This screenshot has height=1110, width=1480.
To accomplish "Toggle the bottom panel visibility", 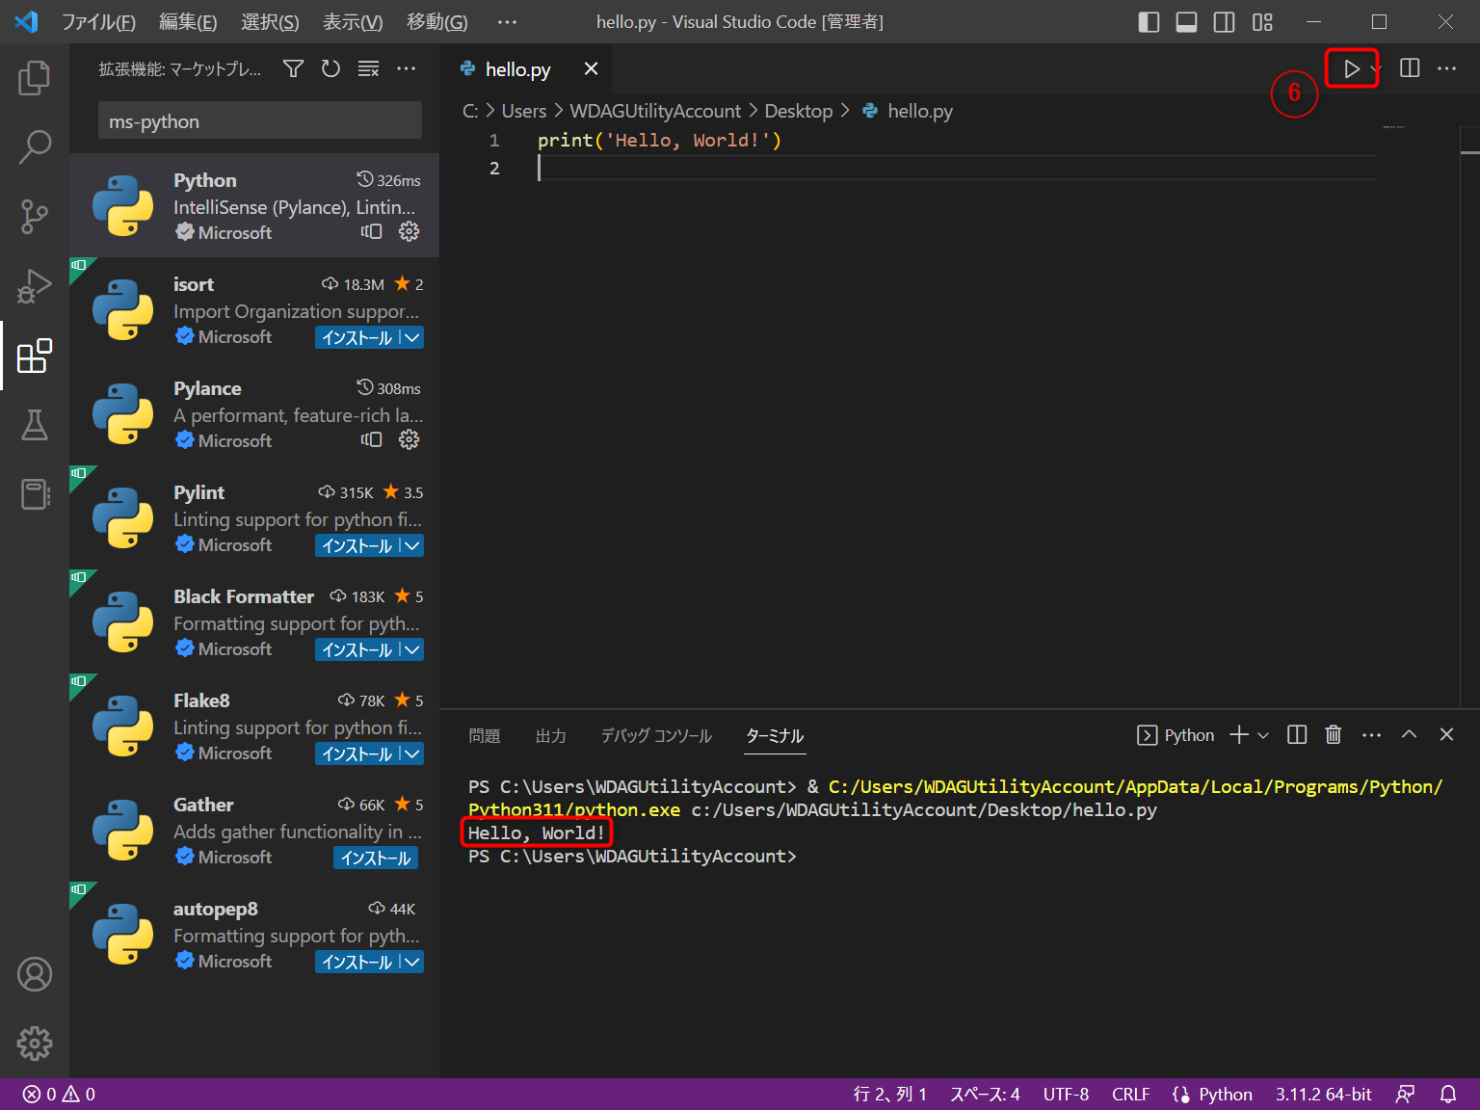I will 1187,22.
